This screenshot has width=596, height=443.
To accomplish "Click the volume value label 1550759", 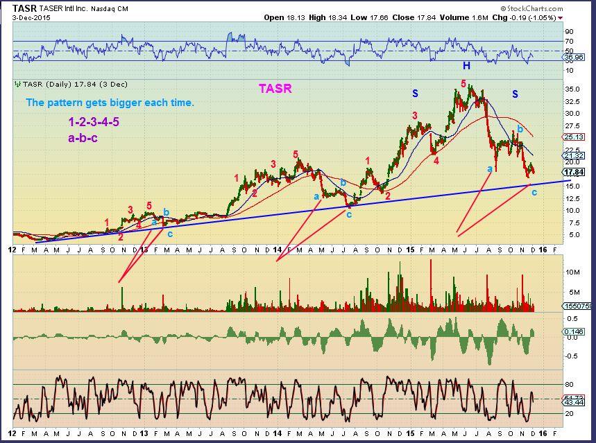I will pos(577,306).
